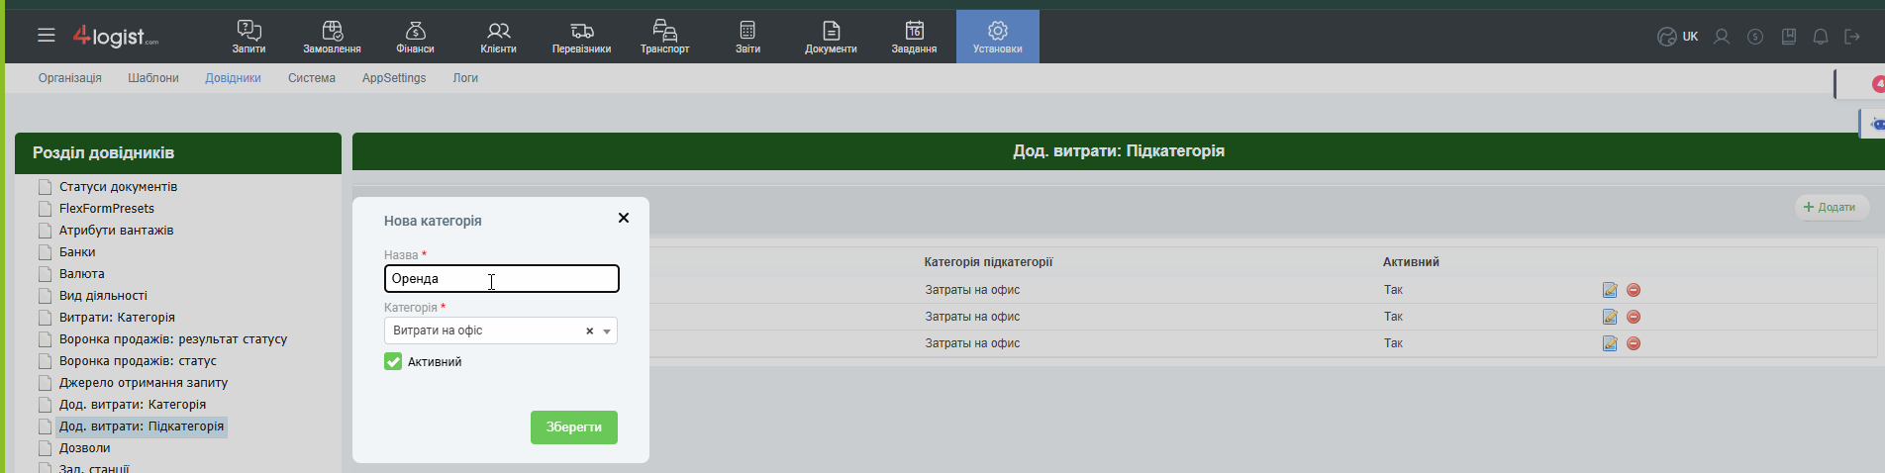
Task: Click the Додати button
Action: [1831, 207]
